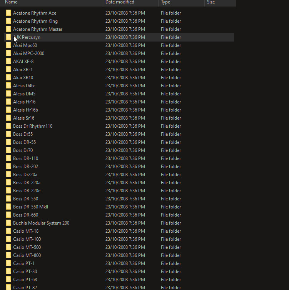Select the Acetone Rhythm King folder name
The width and height of the screenshot is (289, 290).
[35, 21]
